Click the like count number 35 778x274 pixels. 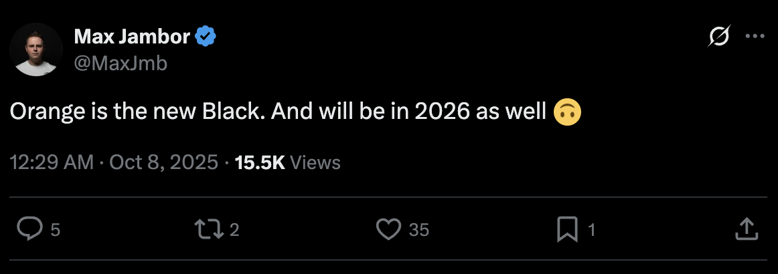tap(418, 230)
